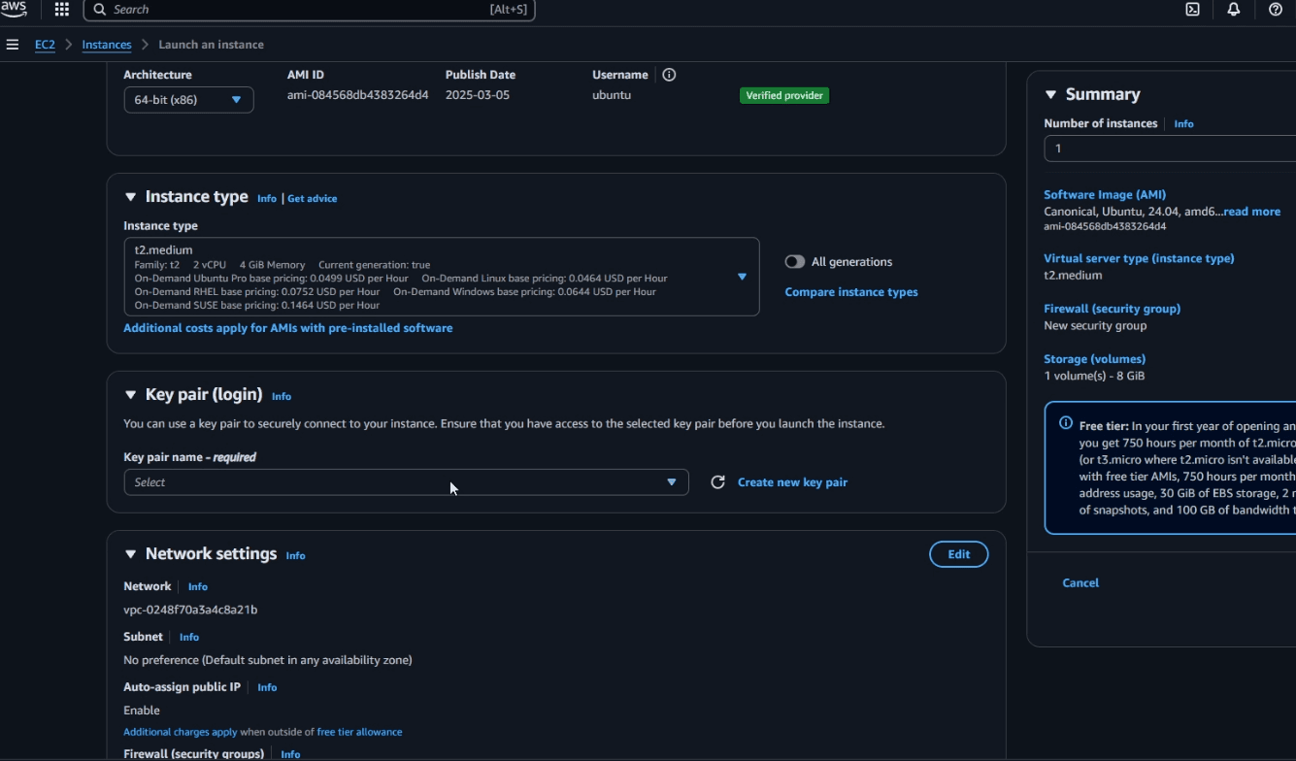Collapse the Summary panel
The image size is (1296, 761).
point(1050,95)
